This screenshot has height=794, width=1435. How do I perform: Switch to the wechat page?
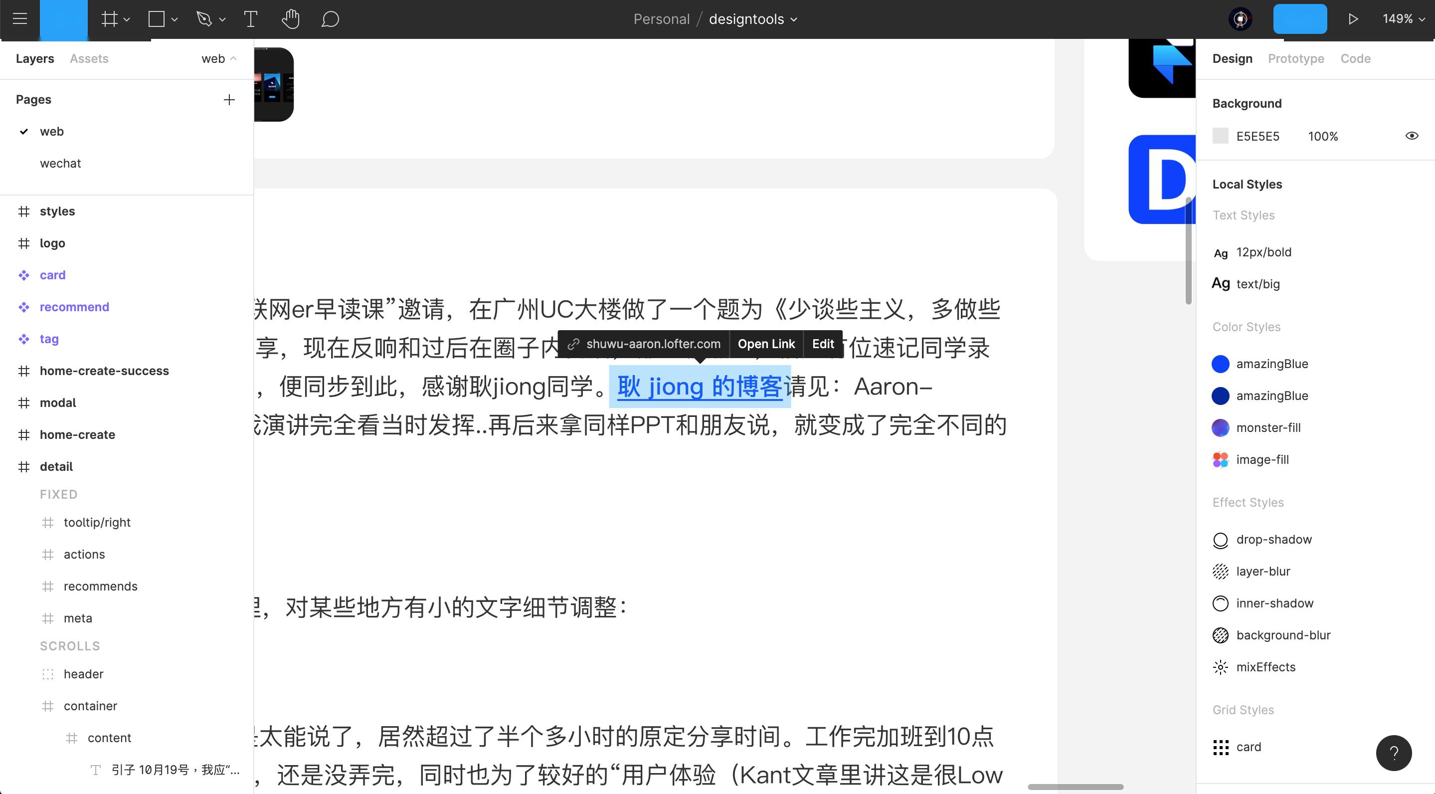tap(60, 163)
